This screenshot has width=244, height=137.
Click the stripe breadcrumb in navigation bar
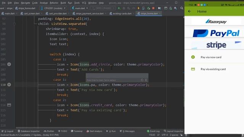tap(10, 8)
